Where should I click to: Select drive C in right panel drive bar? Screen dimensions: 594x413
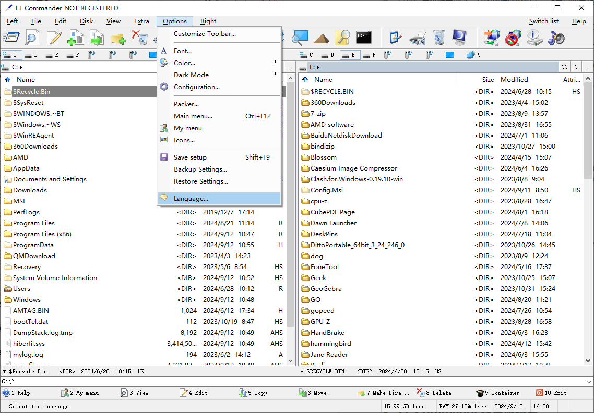click(x=306, y=55)
